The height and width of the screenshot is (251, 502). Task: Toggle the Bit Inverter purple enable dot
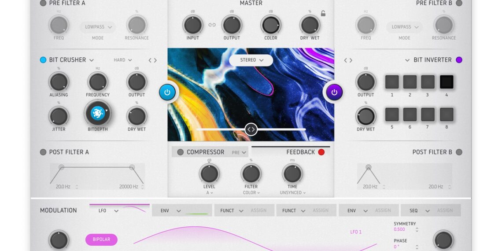click(459, 60)
